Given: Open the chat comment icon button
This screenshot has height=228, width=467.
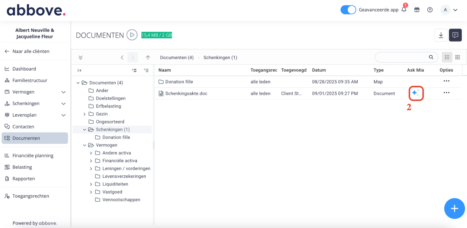Looking at the screenshot, I should point(455,35).
